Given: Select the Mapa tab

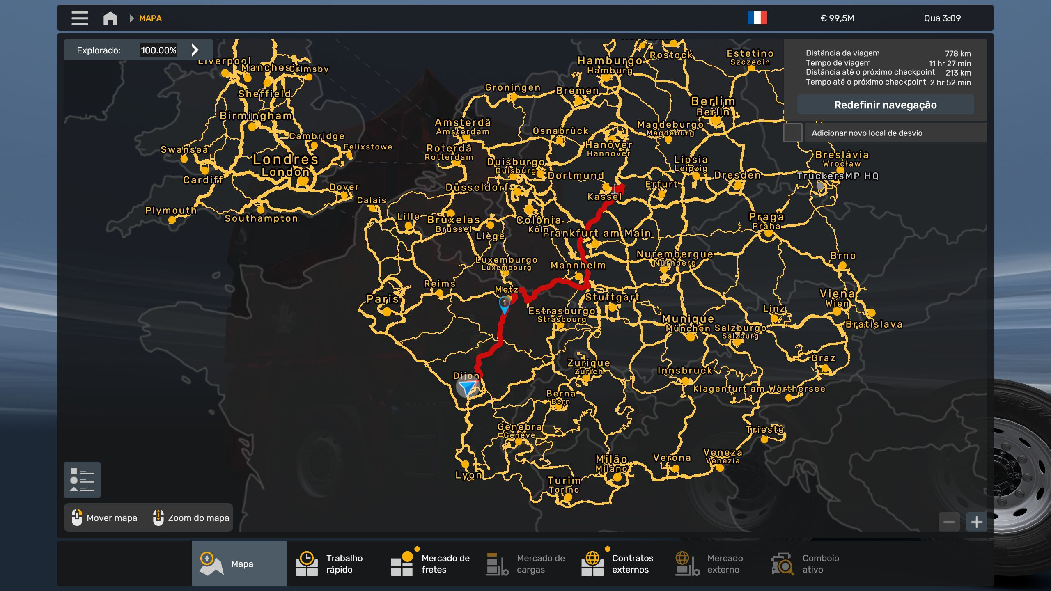Looking at the screenshot, I should point(239,564).
